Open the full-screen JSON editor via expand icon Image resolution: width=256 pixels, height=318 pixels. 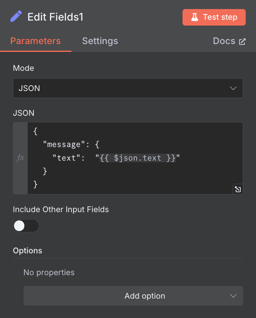point(238,189)
